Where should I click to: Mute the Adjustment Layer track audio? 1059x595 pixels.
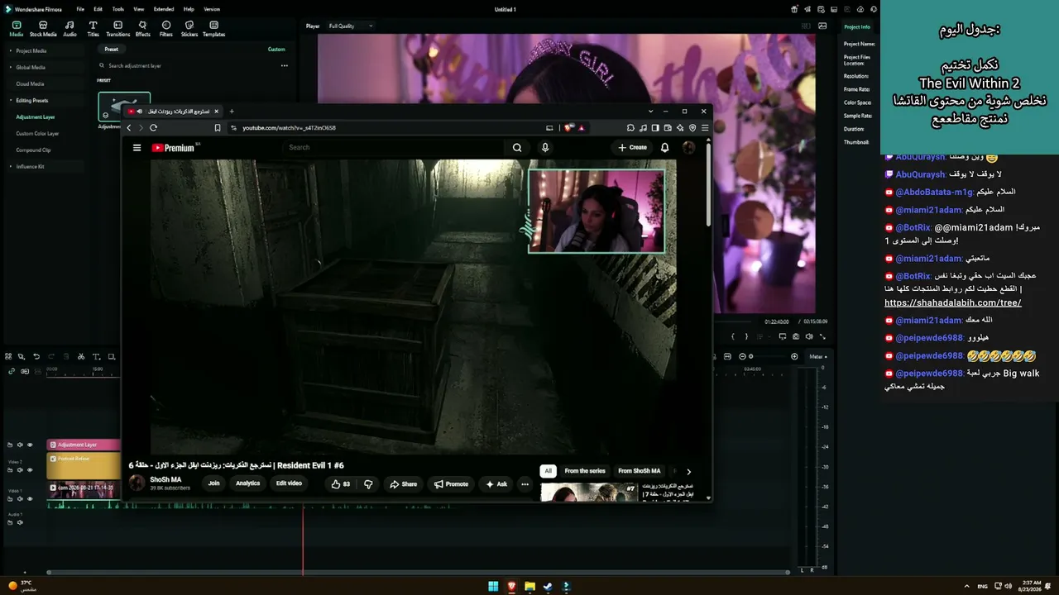[20, 445]
